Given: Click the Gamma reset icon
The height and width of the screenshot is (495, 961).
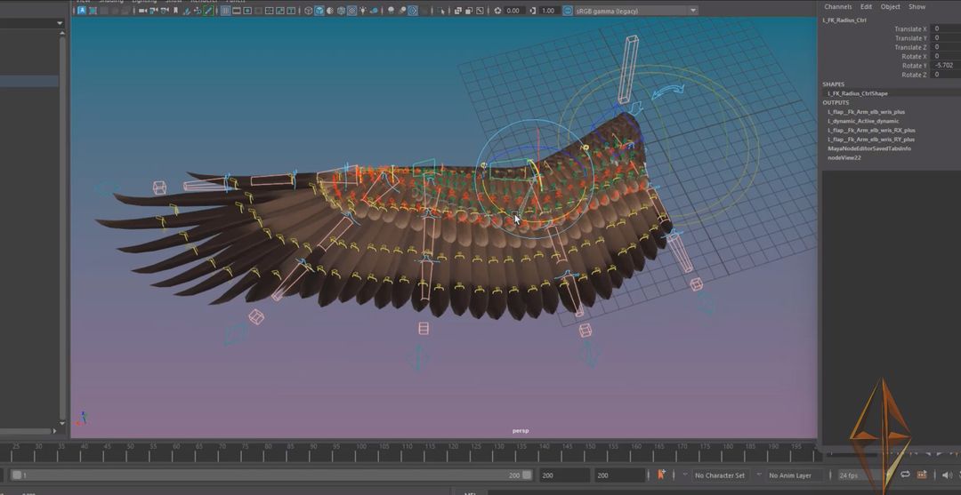Looking at the screenshot, I should point(533,11).
